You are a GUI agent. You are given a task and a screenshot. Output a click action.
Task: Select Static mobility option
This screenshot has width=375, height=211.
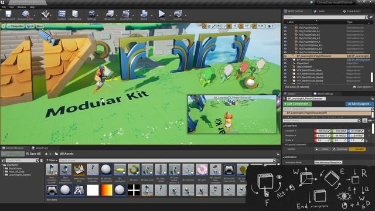click(322, 149)
